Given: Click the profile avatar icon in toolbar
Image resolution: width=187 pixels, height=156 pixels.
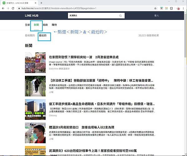Looking at the screenshot, I should (178, 8).
